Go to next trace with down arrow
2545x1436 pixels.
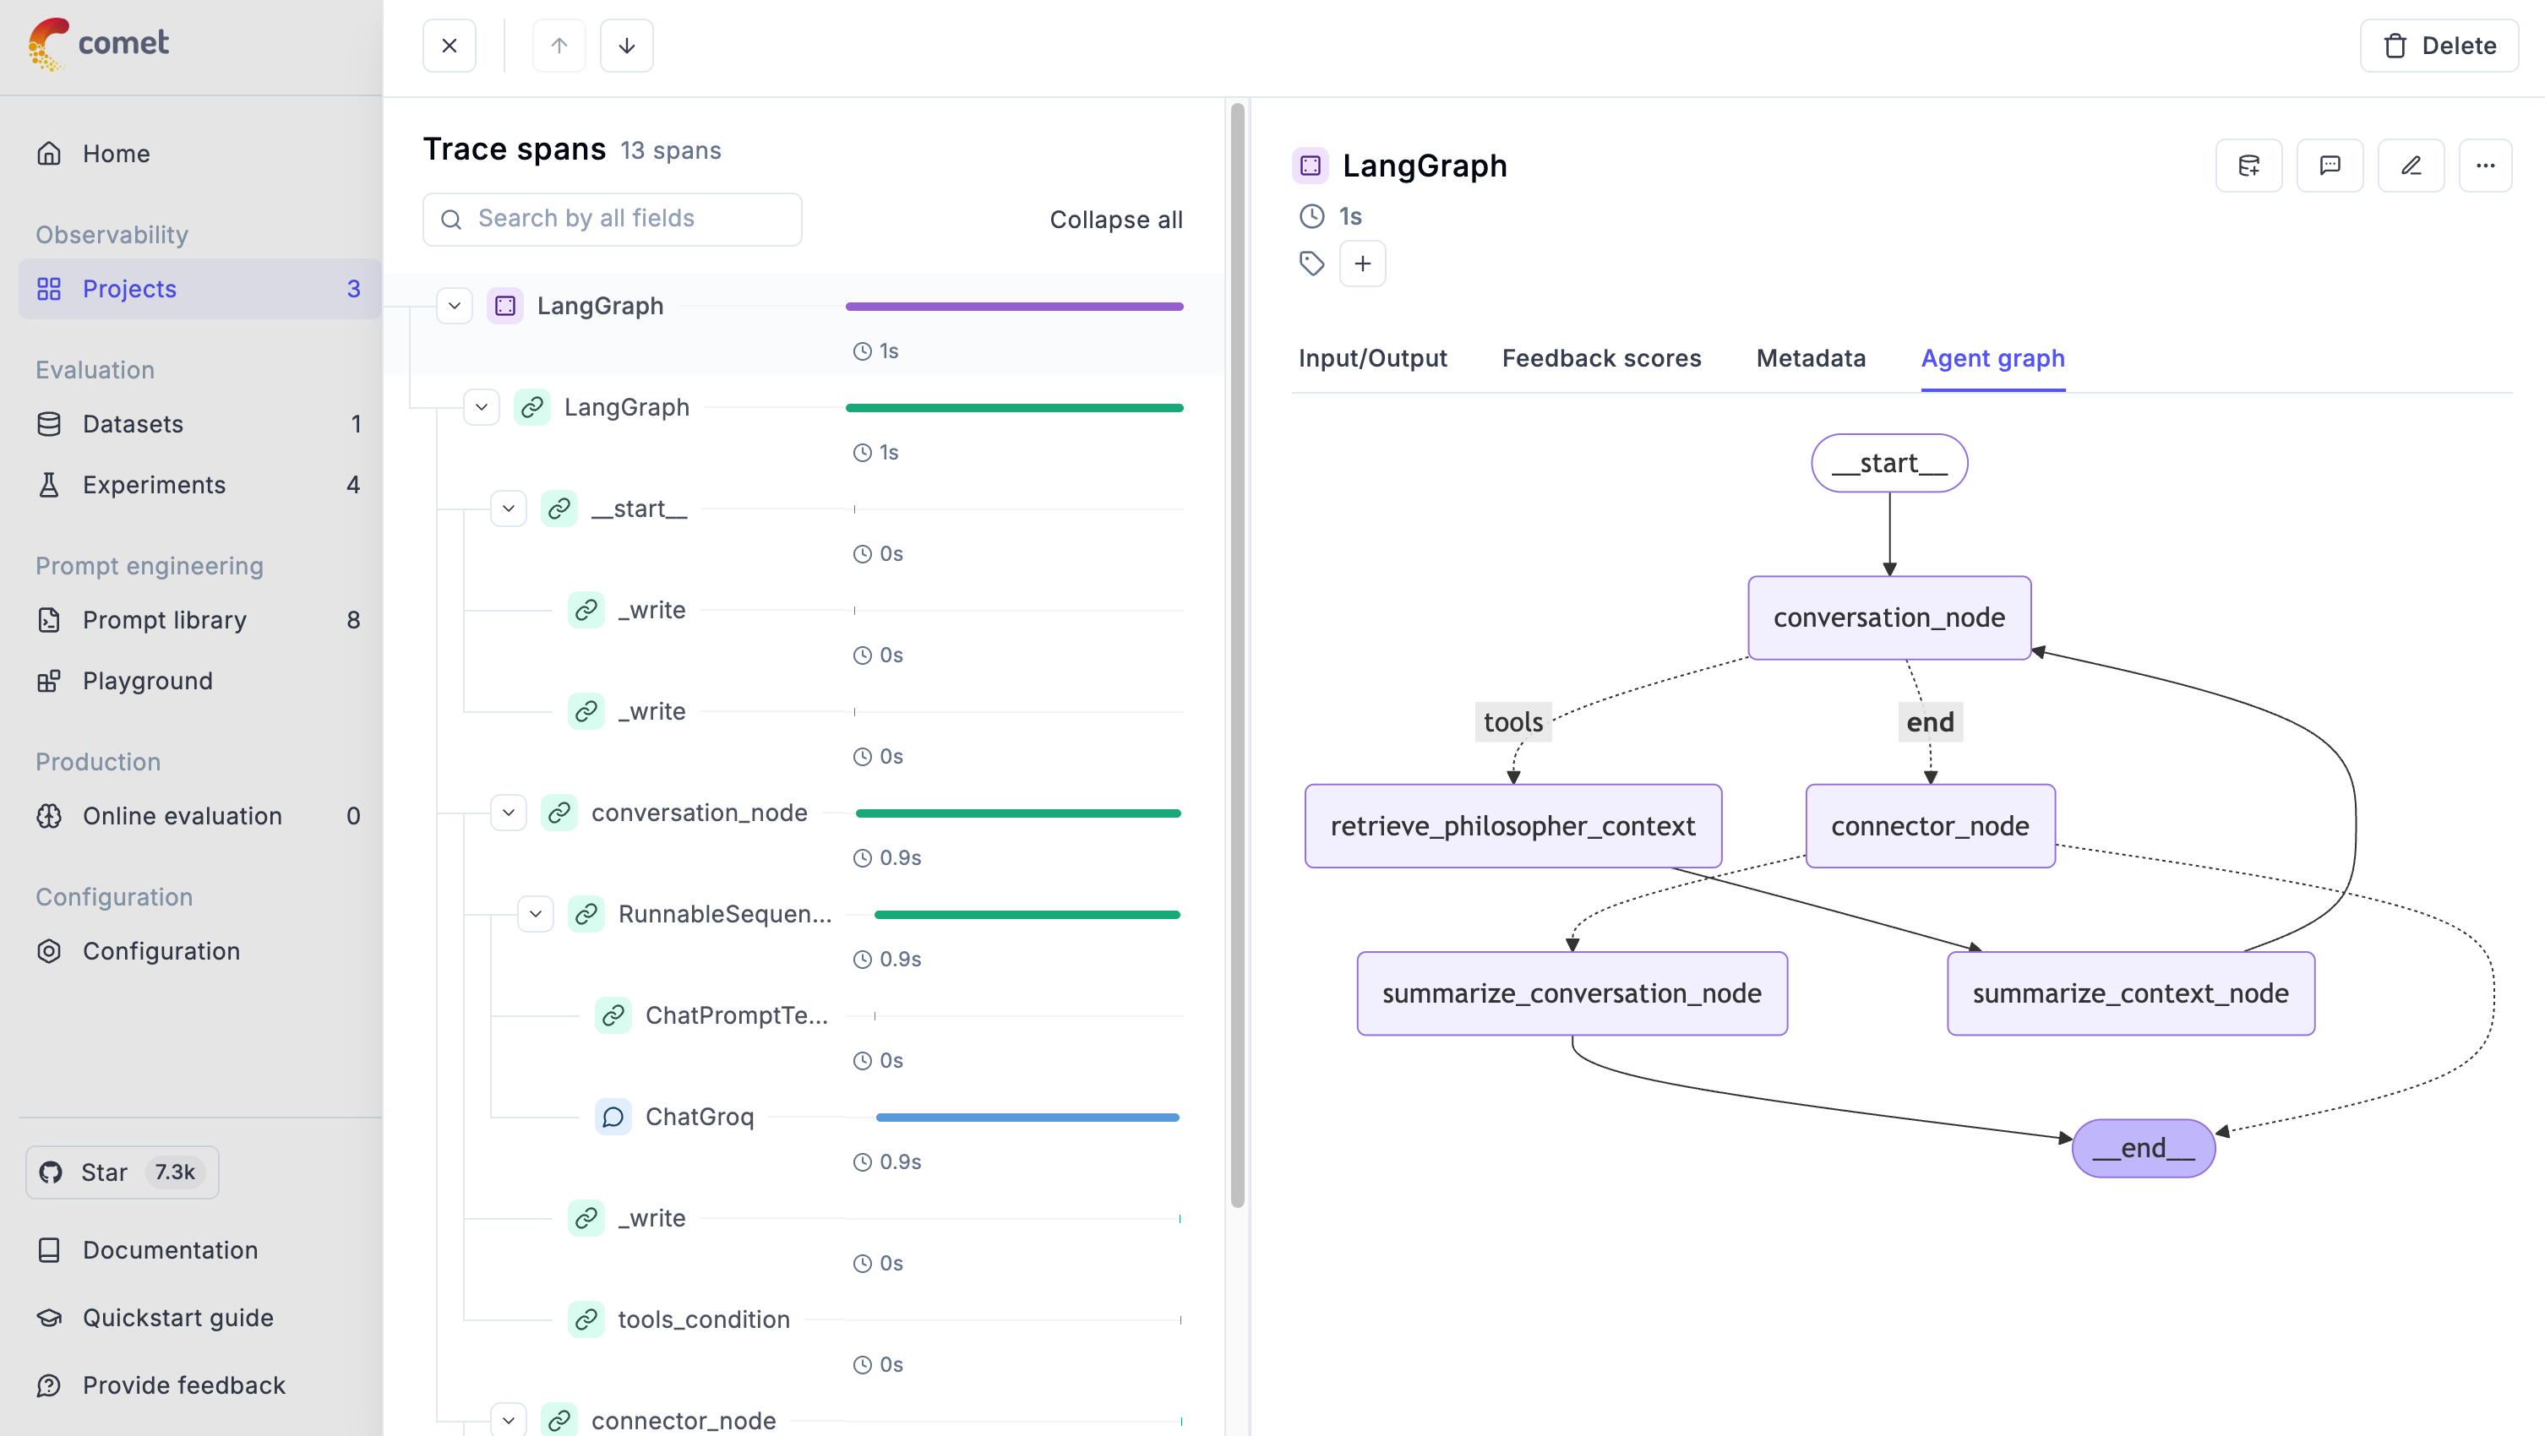coord(626,46)
